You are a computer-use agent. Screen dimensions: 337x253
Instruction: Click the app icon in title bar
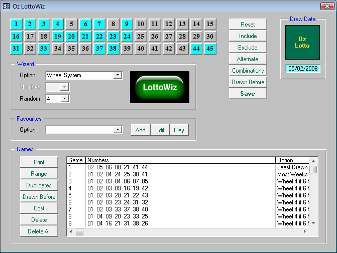(x=6, y=6)
